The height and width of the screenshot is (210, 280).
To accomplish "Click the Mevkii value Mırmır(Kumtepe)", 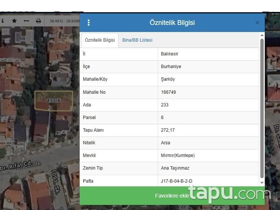I will click(x=178, y=155).
